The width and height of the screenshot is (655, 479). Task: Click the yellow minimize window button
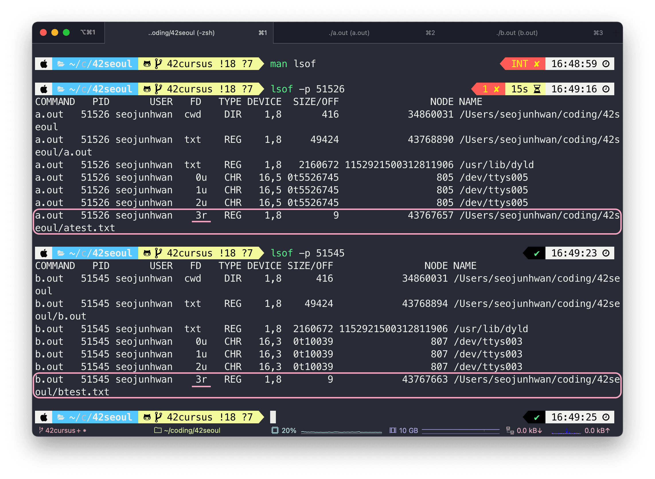pos(55,32)
